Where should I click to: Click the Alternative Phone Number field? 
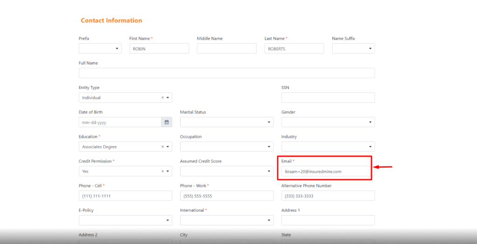328,196
